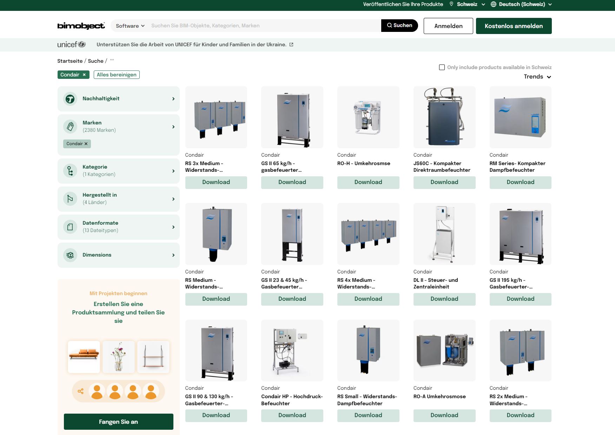The width and height of the screenshot is (615, 435).
Task: Click Veröffentlichen Sie Ihre Produkte link
Action: (403, 4)
